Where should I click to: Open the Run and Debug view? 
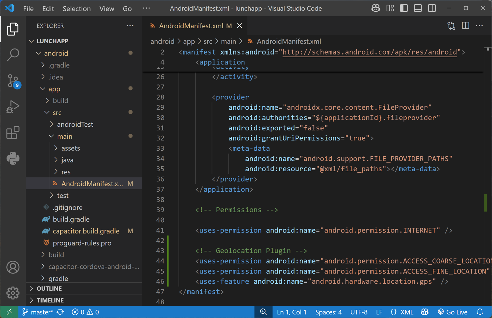pyautogui.click(x=13, y=107)
